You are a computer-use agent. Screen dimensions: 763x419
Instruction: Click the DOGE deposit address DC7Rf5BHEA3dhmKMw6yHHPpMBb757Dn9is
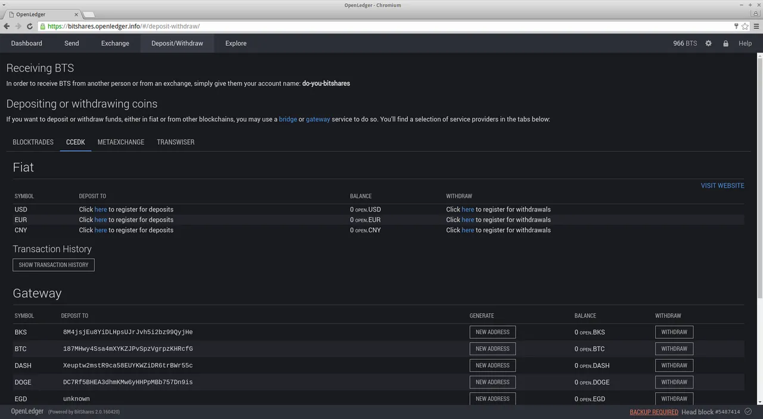coord(128,382)
